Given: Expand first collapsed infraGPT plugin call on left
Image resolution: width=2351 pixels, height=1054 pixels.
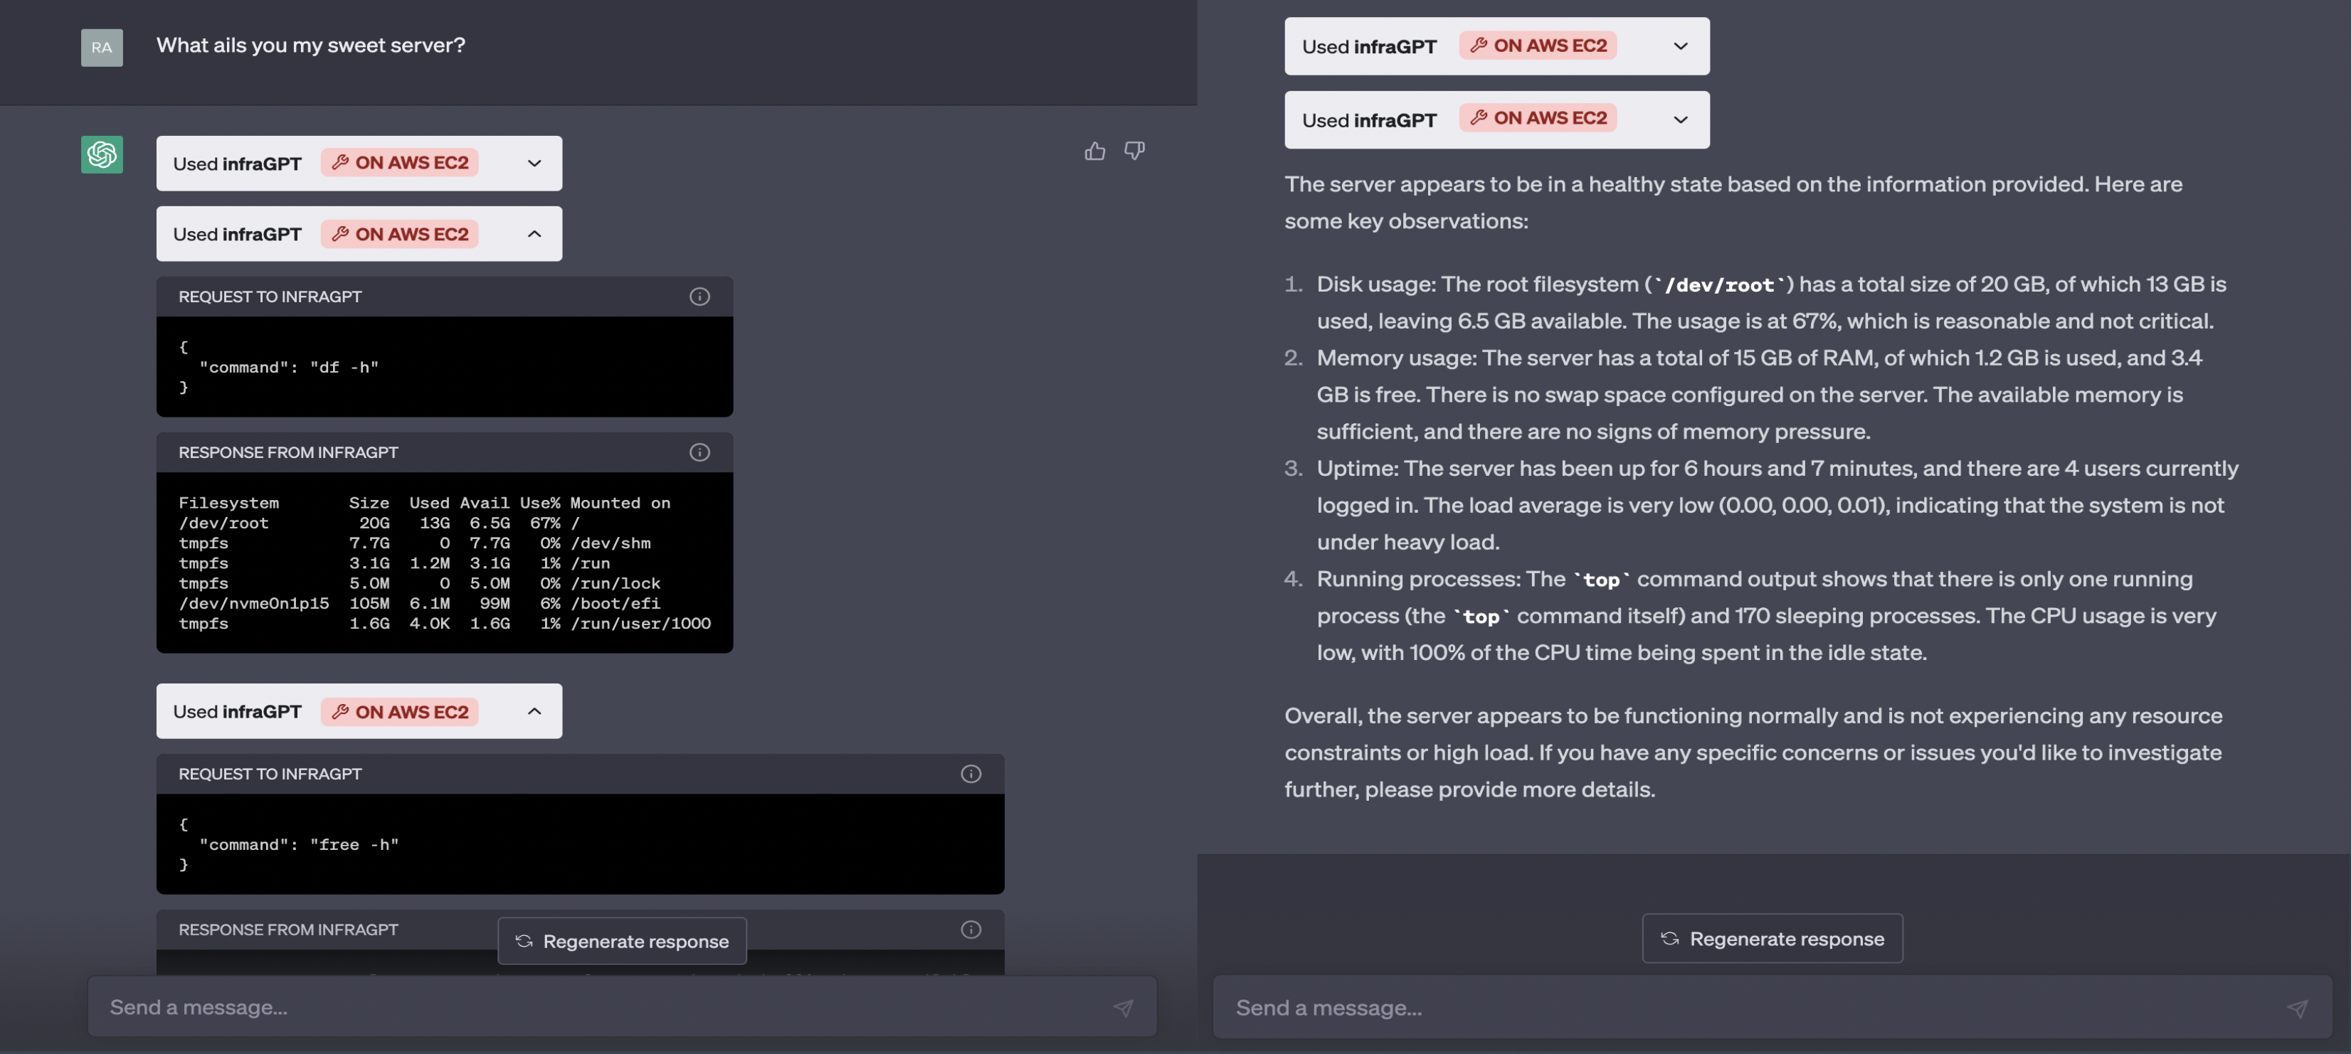Looking at the screenshot, I should (x=534, y=164).
